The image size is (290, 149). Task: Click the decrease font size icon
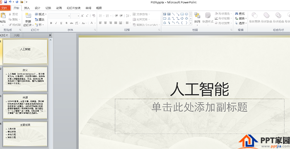[x=87, y=16]
